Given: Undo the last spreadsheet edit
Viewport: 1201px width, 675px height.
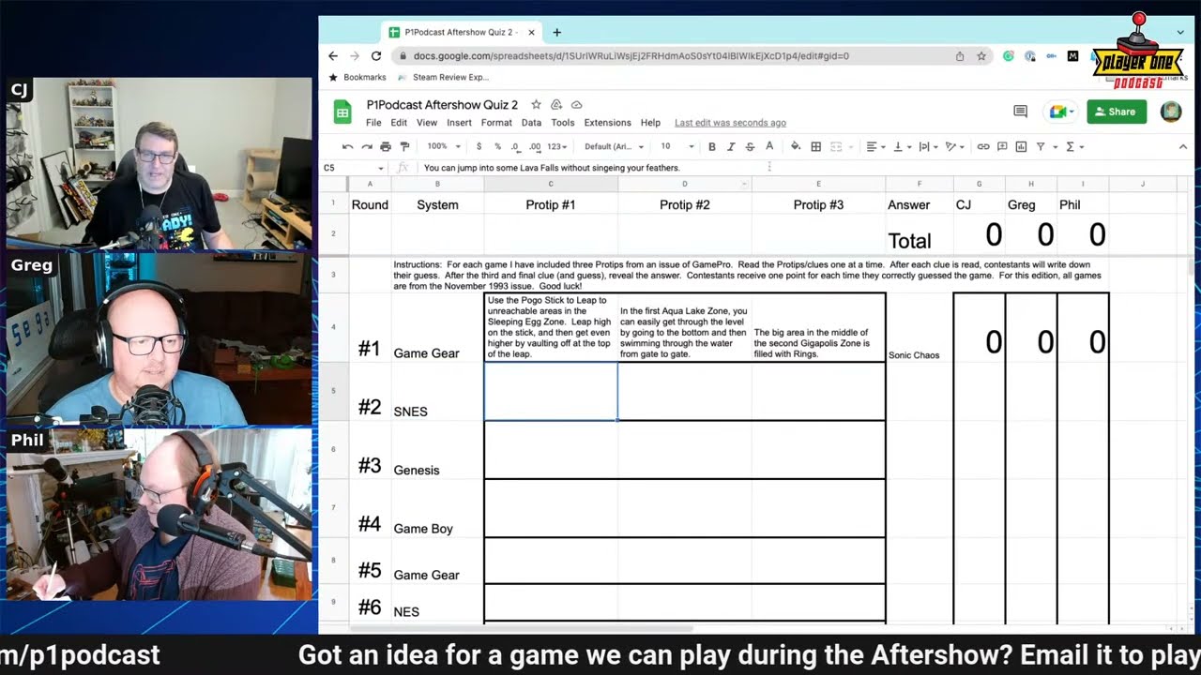Looking at the screenshot, I should pos(347,146).
